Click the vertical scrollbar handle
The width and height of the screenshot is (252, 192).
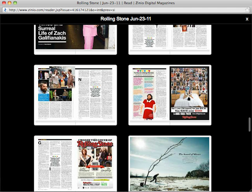pyautogui.click(x=249, y=124)
